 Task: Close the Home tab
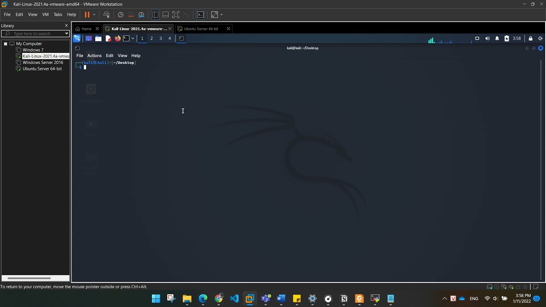(97, 29)
